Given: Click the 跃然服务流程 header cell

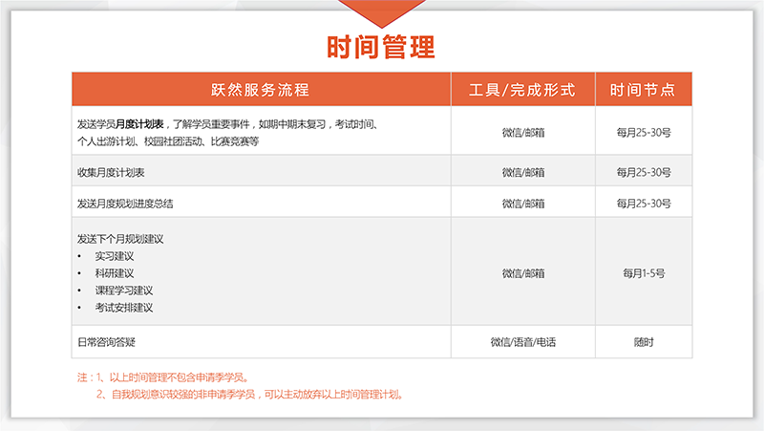Looking at the screenshot, I should pyautogui.click(x=261, y=90).
